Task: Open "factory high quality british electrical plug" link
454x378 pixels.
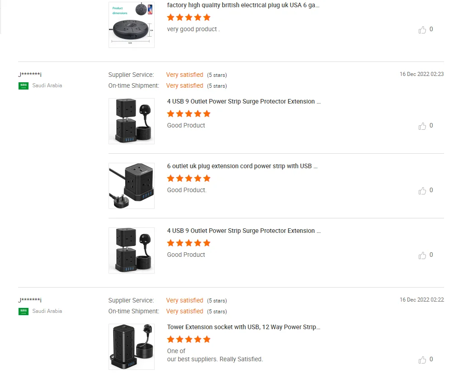Action: 244,5
